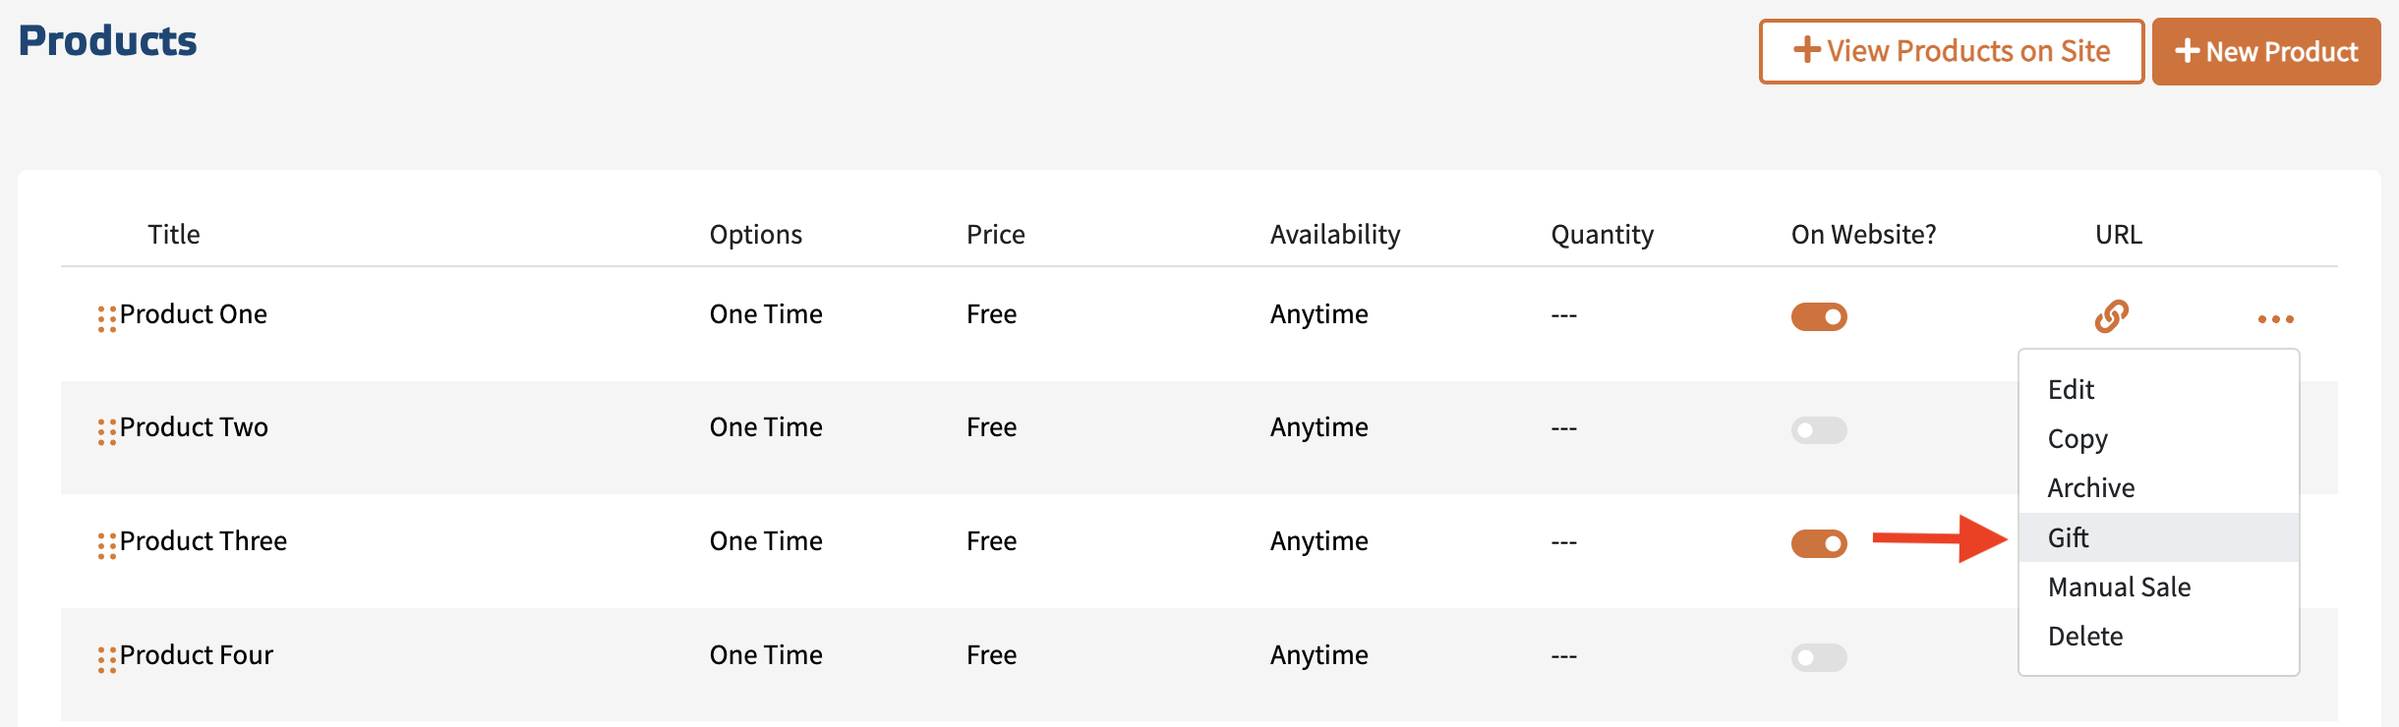The height and width of the screenshot is (727, 2399).
Task: Disable Product One website toggle
Action: [1819, 316]
